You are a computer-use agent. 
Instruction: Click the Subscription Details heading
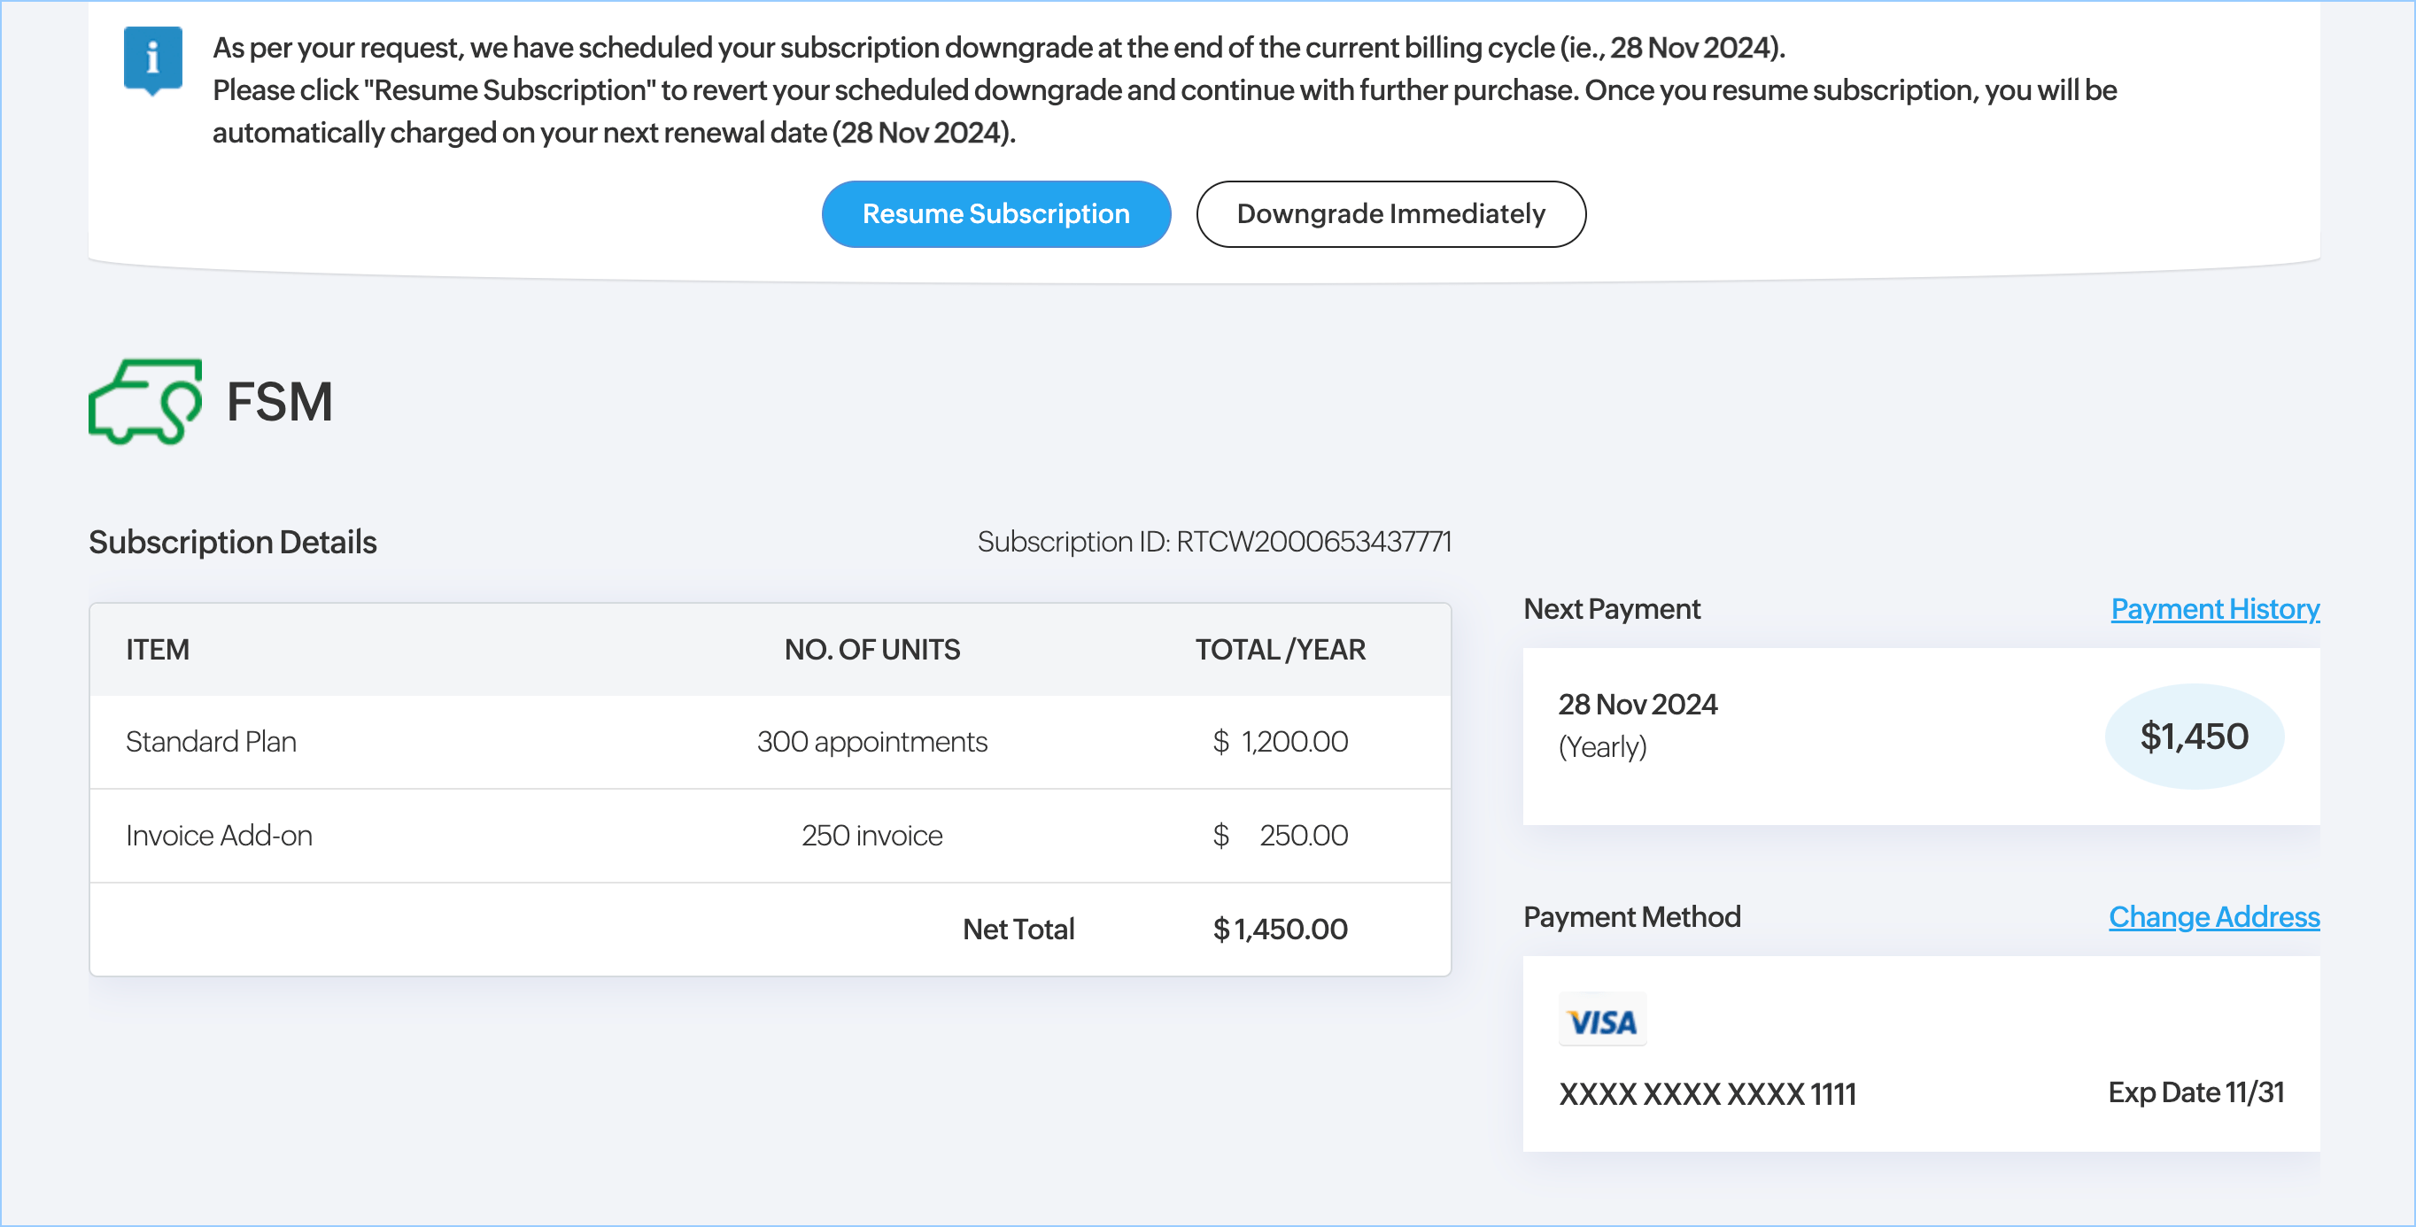(233, 542)
